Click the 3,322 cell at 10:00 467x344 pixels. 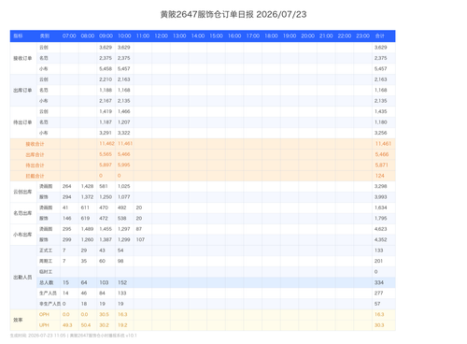(124, 133)
